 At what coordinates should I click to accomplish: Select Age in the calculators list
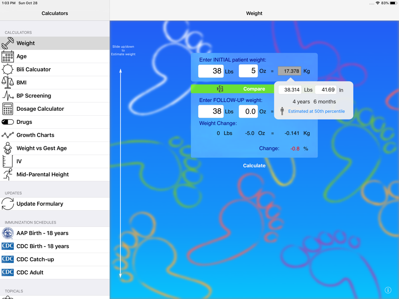tap(55, 56)
